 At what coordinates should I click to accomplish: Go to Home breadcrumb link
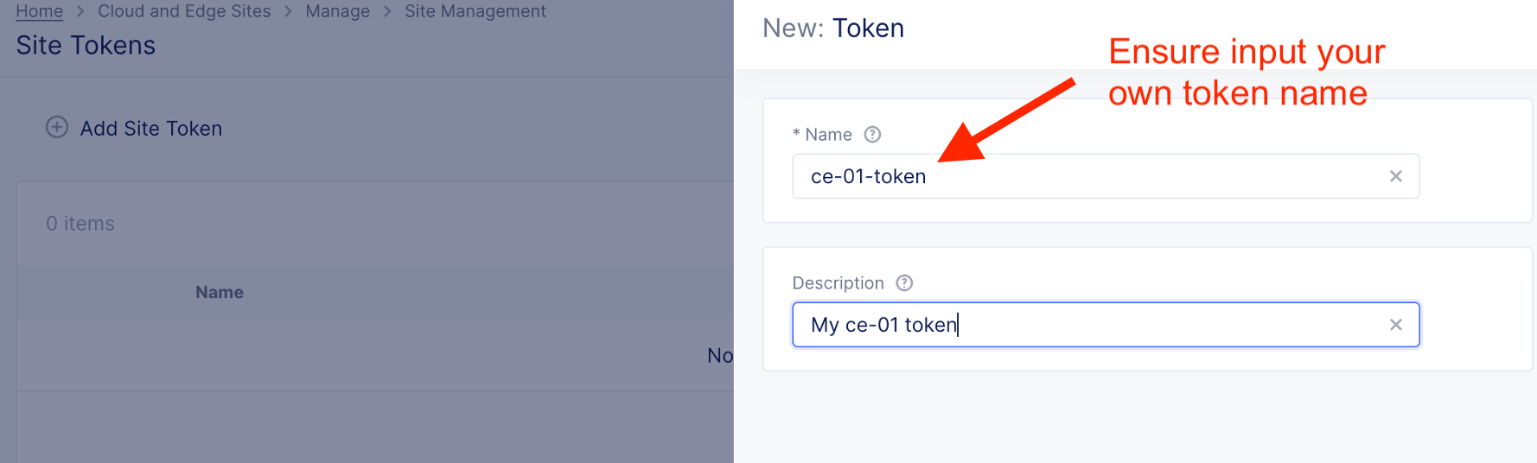[x=40, y=11]
